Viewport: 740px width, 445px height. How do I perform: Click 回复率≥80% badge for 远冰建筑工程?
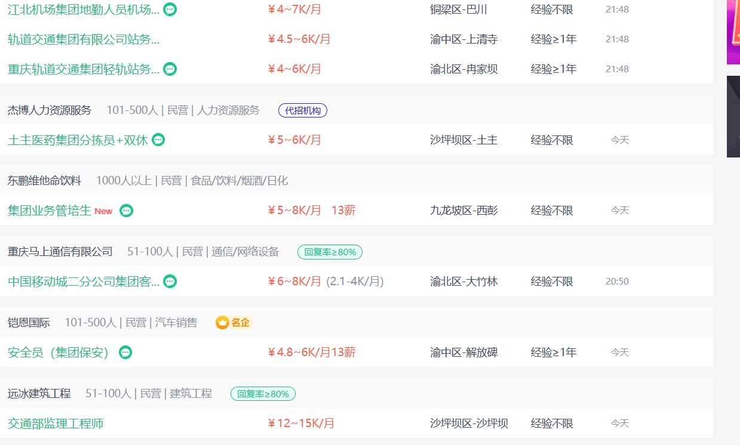click(x=263, y=394)
